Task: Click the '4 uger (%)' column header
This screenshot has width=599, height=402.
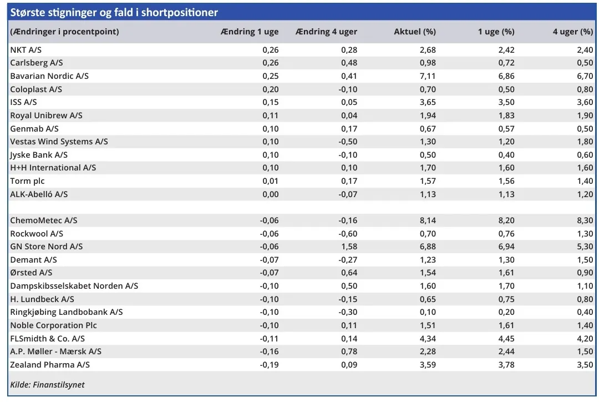Action: pyautogui.click(x=572, y=32)
